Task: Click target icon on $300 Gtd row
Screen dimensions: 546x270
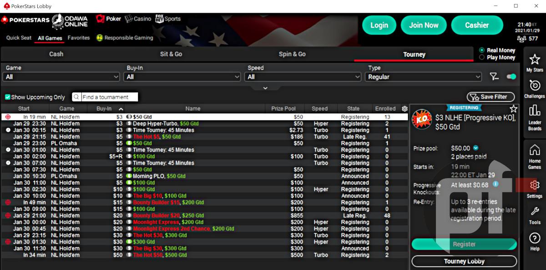Action: click(8, 242)
